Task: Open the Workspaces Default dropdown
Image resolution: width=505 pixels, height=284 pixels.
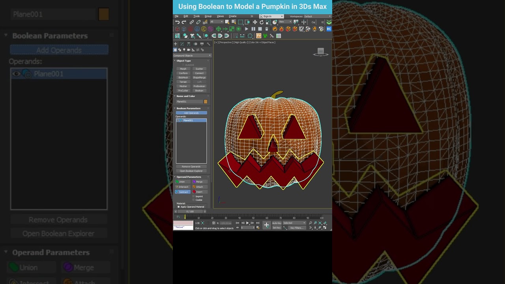Action: 317,17
